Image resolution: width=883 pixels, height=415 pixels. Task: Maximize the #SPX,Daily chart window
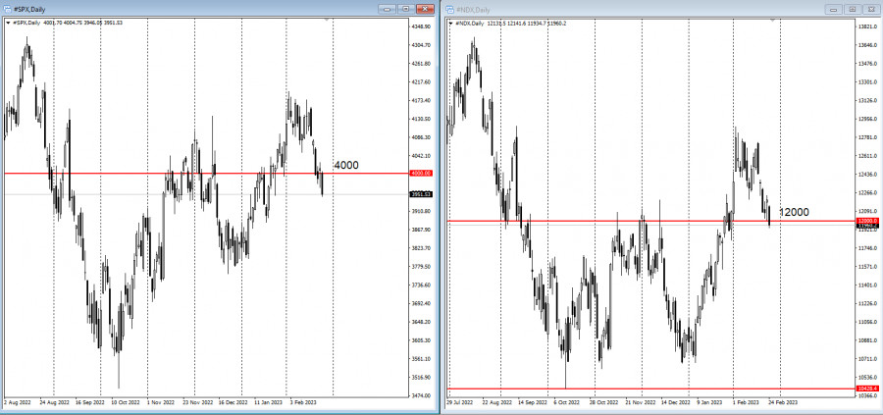coord(405,9)
